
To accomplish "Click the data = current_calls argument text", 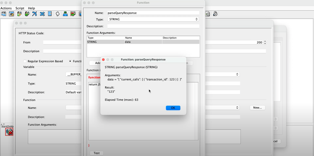I will click(145, 79).
